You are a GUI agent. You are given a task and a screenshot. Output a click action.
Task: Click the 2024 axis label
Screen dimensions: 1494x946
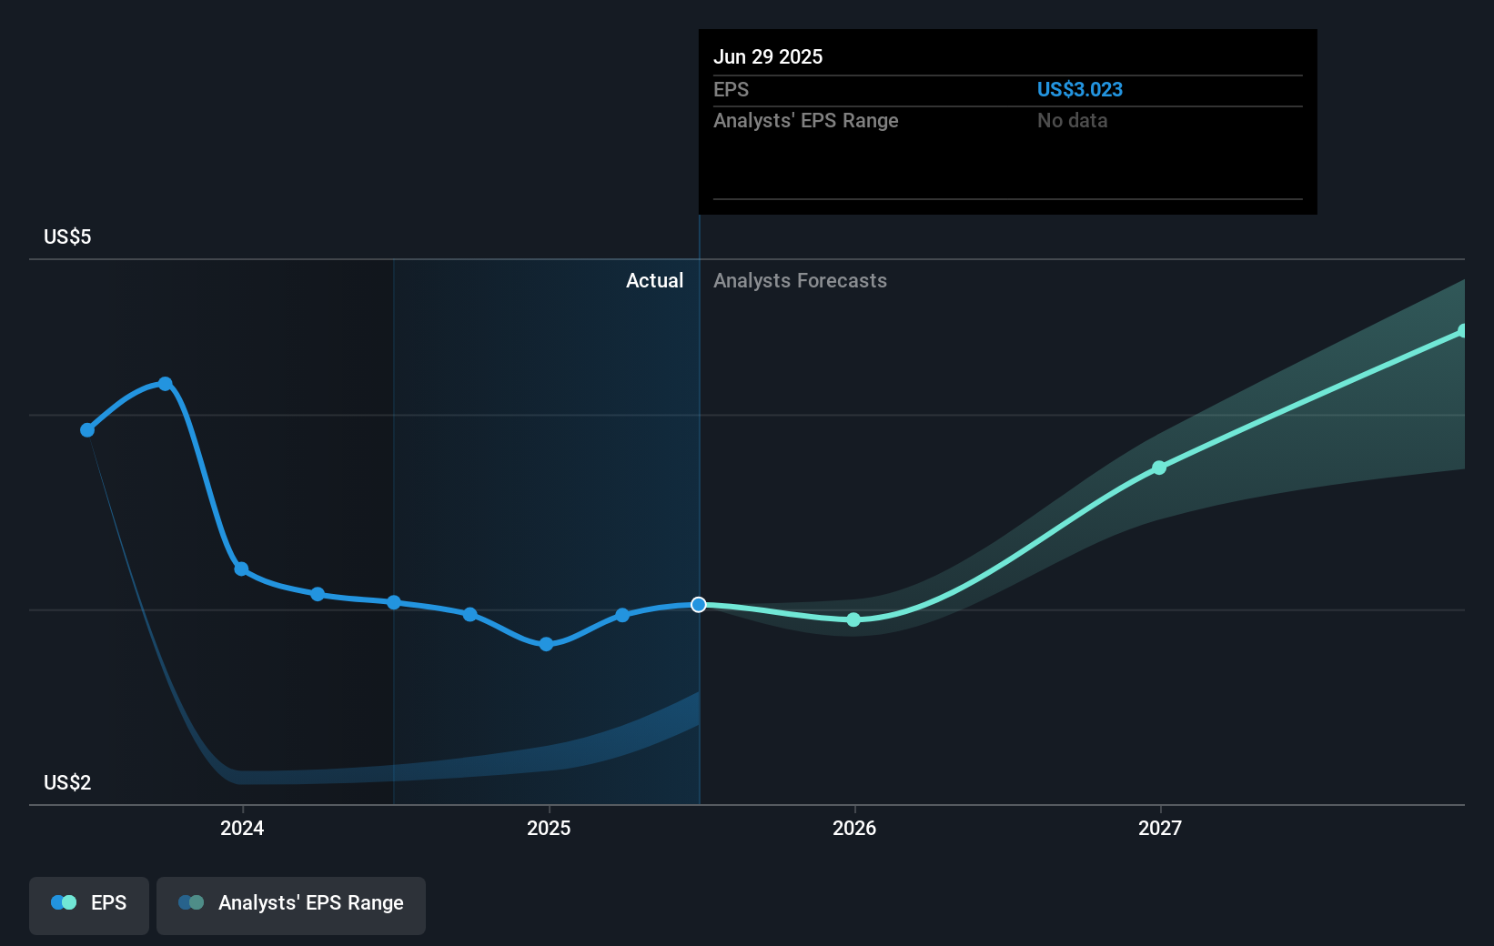[x=242, y=828]
